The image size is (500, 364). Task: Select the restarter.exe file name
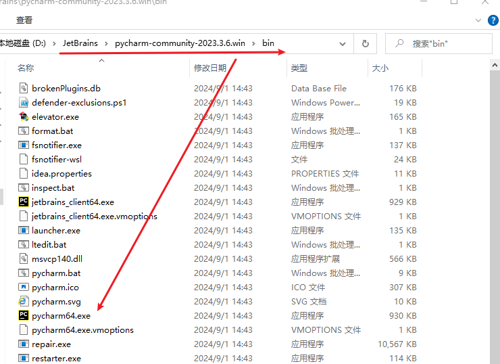[57, 359]
